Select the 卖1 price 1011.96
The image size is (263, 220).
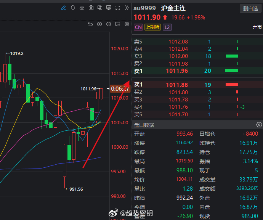click(x=177, y=71)
